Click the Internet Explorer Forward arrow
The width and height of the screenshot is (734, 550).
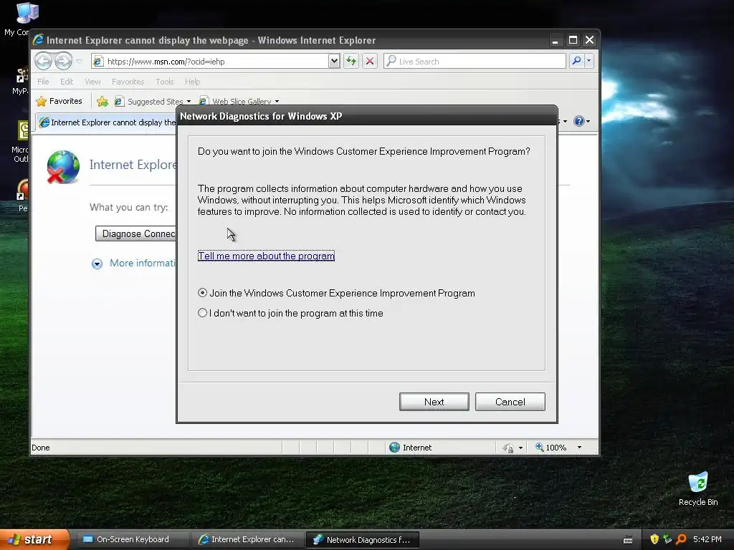click(63, 61)
